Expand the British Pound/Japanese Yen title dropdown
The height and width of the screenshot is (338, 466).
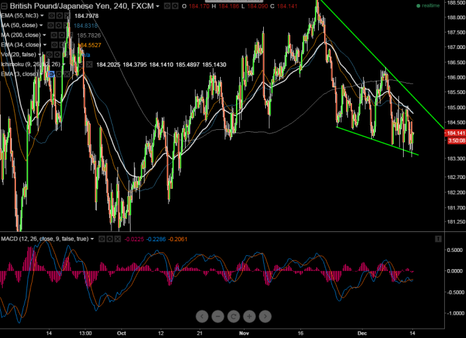158,5
